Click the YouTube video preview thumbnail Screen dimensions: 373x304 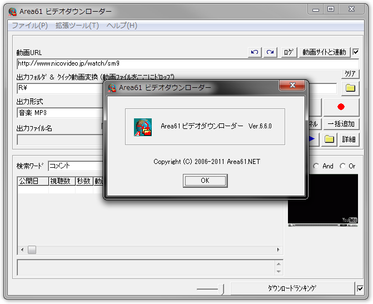[x=323, y=200]
